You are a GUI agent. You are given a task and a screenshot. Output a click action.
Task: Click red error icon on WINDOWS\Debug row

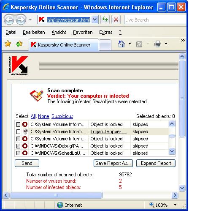pyautogui.click(x=25, y=146)
